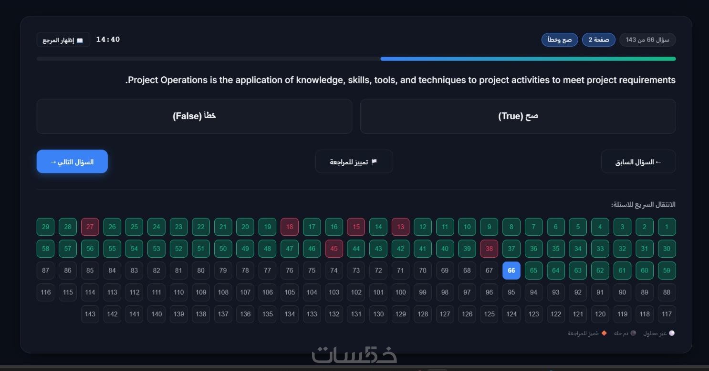709x371 pixels.
Task: Go back with السؤال السابق button
Action: (638, 161)
